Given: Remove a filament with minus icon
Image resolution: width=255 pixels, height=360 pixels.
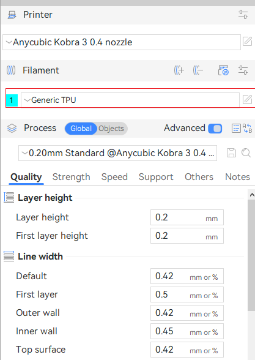Looking at the screenshot, I should pos(198,70).
